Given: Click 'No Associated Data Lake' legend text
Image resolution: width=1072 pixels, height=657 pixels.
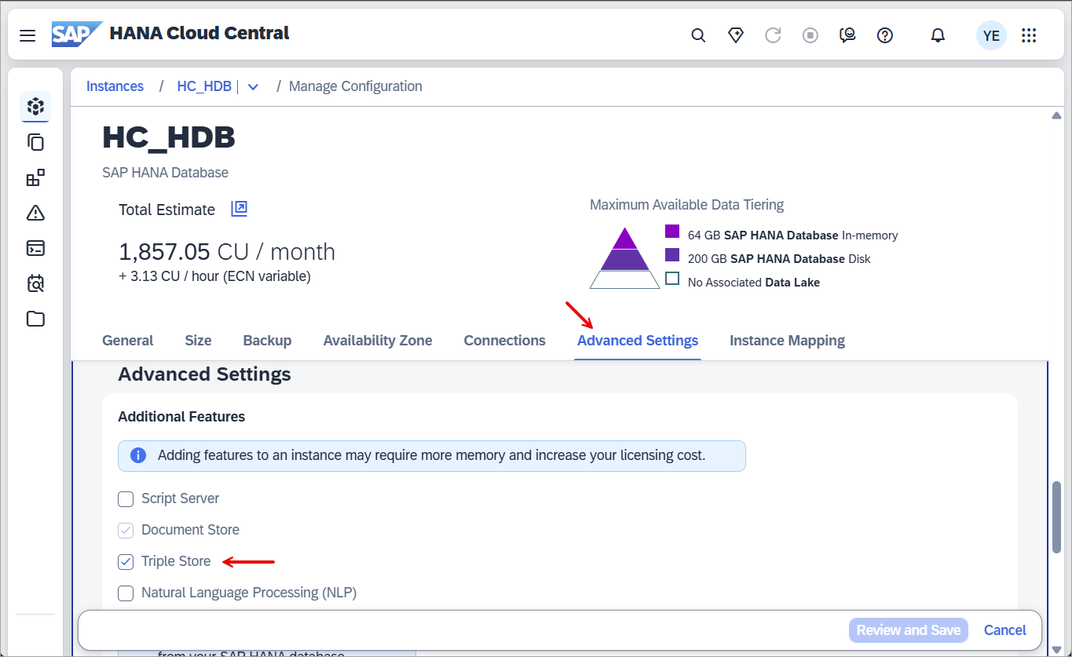Looking at the screenshot, I should (x=754, y=283).
